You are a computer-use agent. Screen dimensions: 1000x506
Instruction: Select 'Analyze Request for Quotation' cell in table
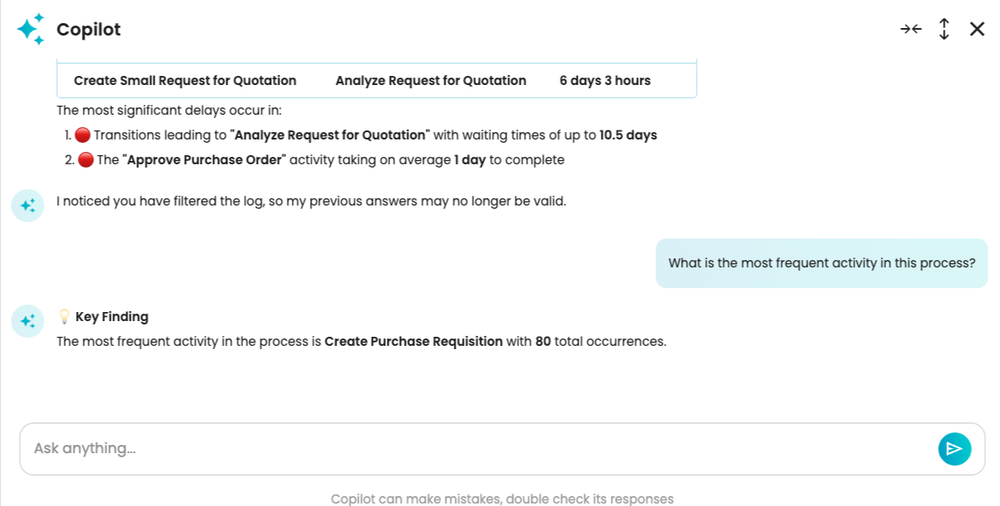pyautogui.click(x=431, y=81)
